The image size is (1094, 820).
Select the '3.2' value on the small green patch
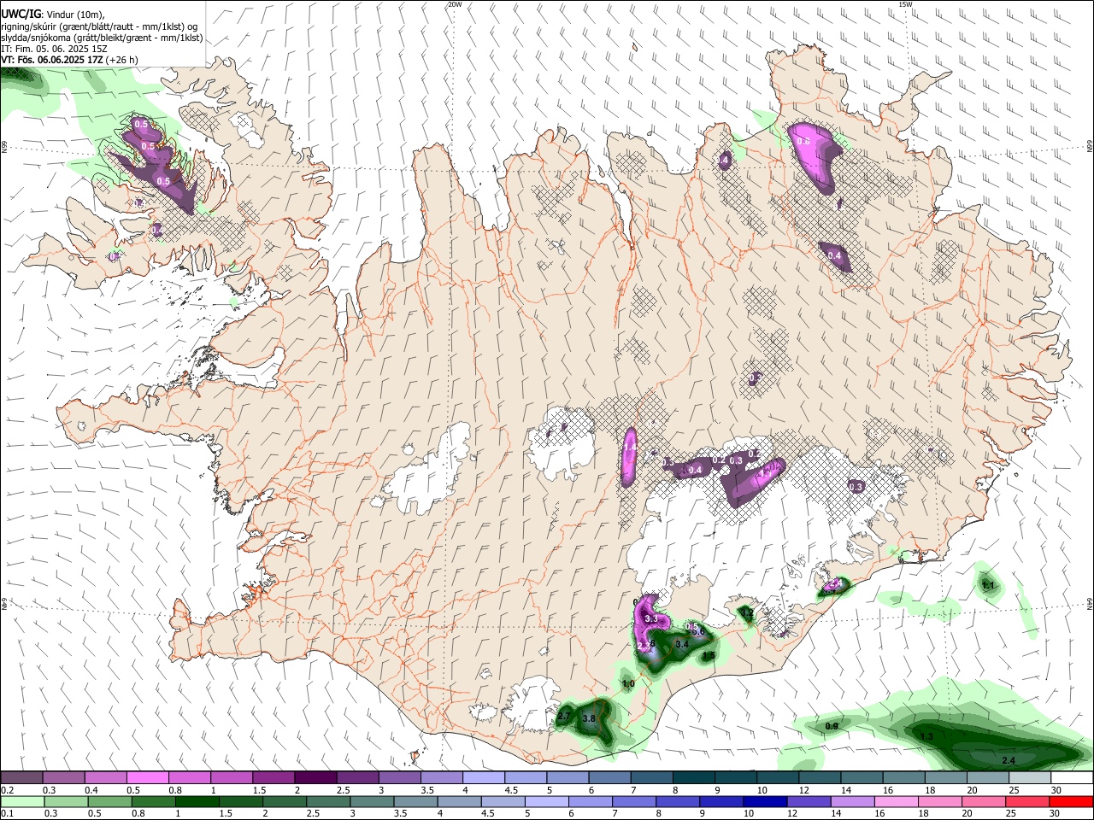pos(747,612)
